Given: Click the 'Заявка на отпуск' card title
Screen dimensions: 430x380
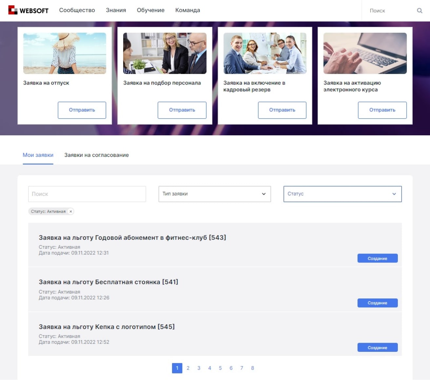Looking at the screenshot, I should pyautogui.click(x=46, y=83).
